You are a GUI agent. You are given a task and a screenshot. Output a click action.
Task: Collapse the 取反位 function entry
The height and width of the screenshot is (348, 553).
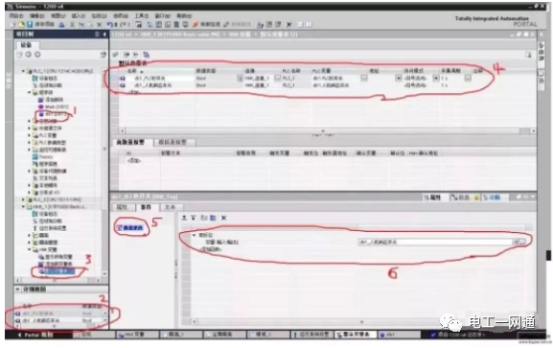point(194,235)
